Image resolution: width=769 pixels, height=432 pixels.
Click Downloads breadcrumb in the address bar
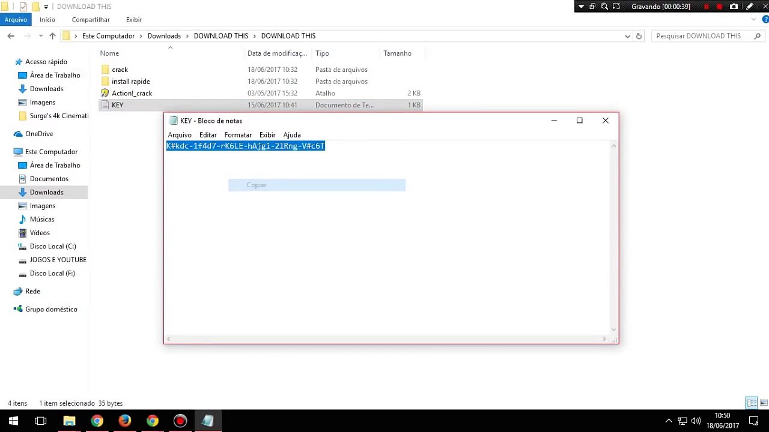164,36
